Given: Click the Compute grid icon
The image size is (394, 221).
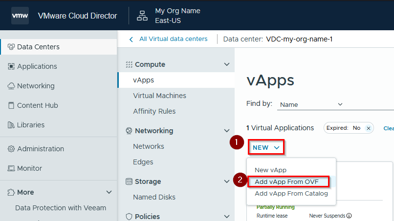Looking at the screenshot, I should coord(129,64).
